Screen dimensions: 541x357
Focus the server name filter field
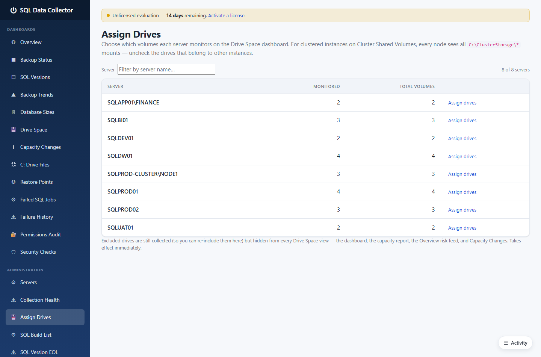click(166, 70)
